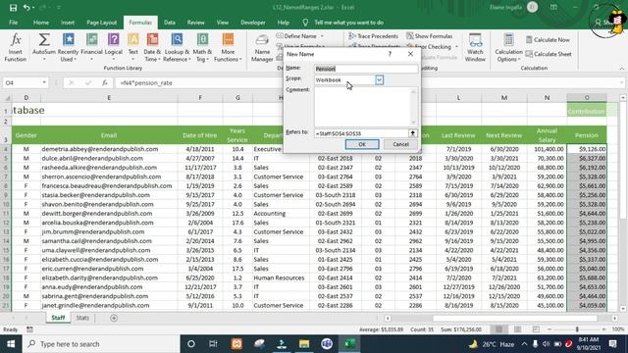Open the File tab
The width and height of the screenshot is (628, 353).
tap(13, 23)
